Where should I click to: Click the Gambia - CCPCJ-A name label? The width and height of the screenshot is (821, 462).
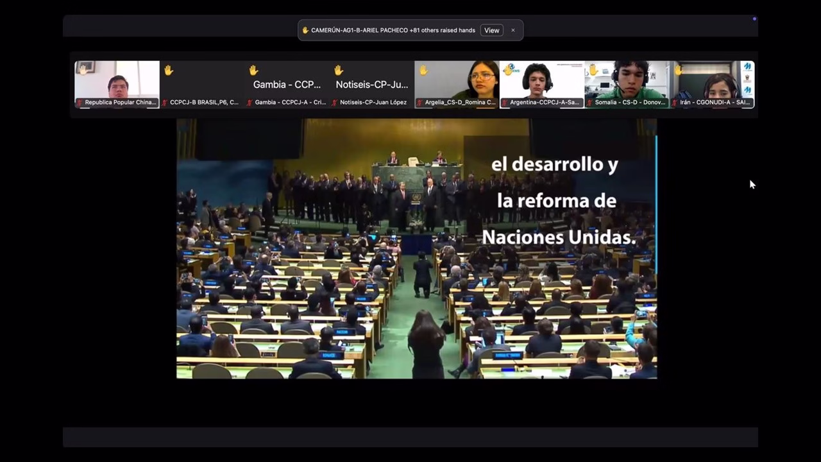click(x=291, y=103)
